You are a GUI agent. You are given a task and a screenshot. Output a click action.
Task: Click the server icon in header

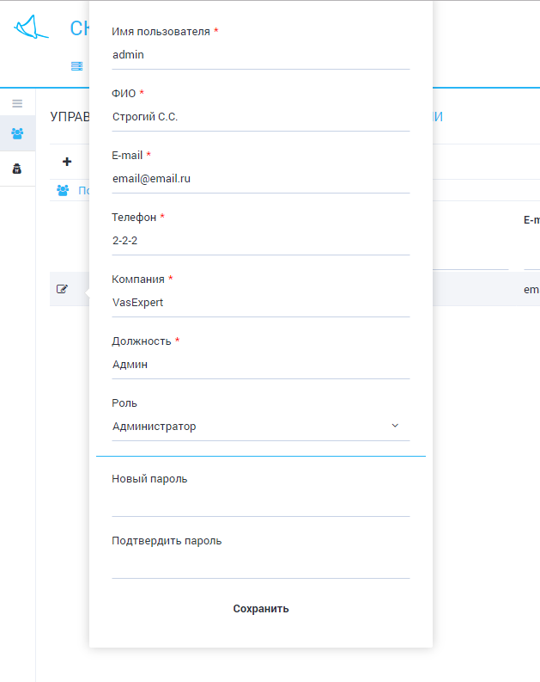pyautogui.click(x=76, y=66)
